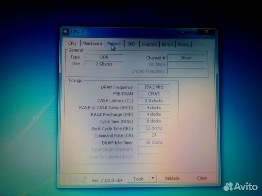Image resolution: width=262 pixels, height=196 pixels.
Task: Click the Bank Cycle Time (tRC) label
Action: (x=112, y=128)
